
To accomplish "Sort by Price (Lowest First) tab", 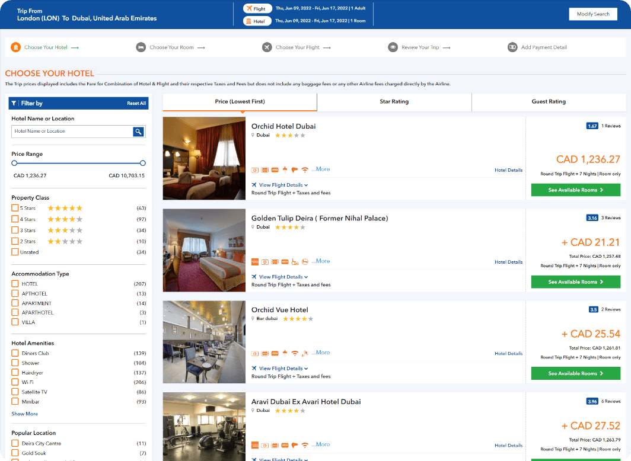I will (240, 102).
